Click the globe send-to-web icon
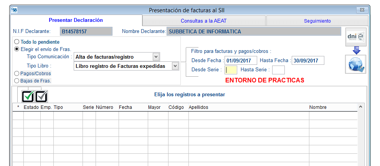 coord(356,64)
